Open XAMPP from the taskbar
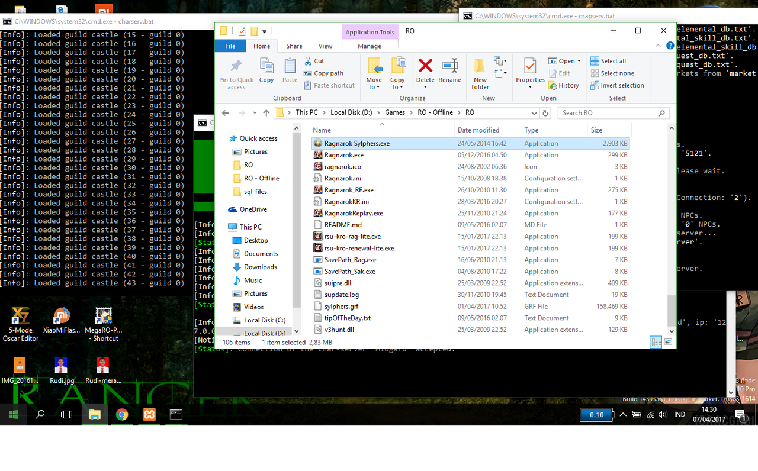Screen dimensions: 758x471 (x=149, y=415)
